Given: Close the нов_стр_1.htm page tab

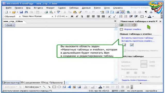Looking at the screenshot, I should click(115, 21).
